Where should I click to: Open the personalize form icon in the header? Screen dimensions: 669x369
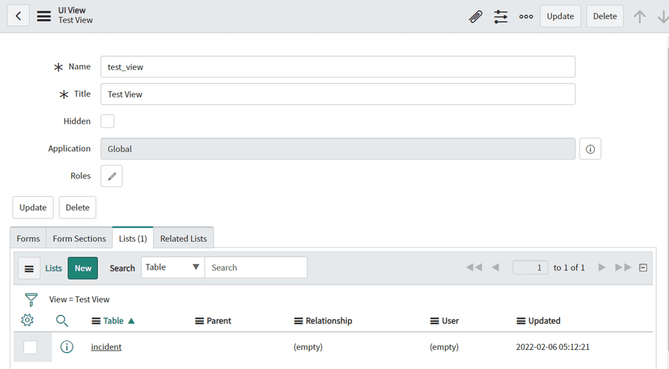500,16
